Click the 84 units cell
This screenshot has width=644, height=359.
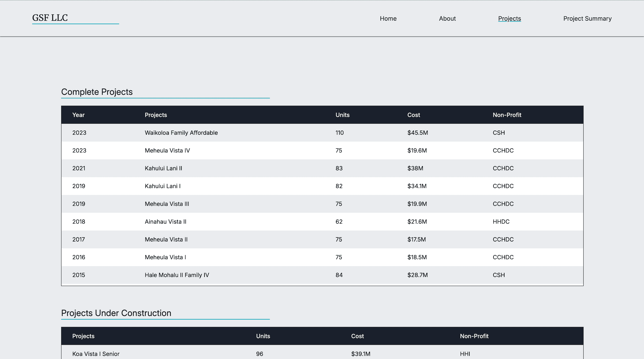coord(339,275)
